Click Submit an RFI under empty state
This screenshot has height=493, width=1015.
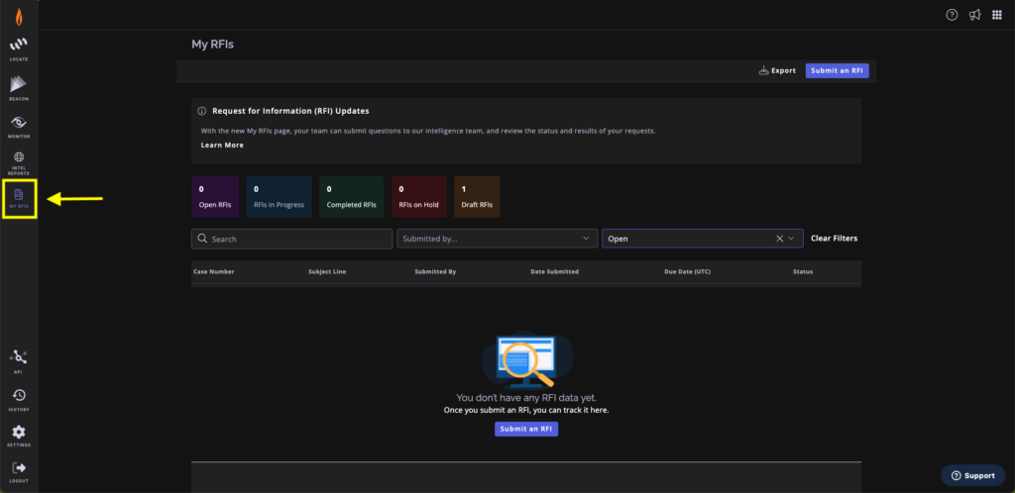526,429
